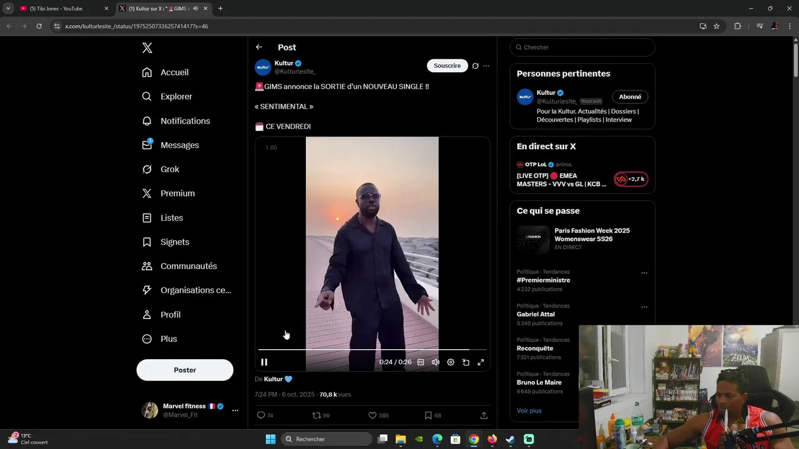Pause the video
Image resolution: width=799 pixels, height=449 pixels.
264,362
